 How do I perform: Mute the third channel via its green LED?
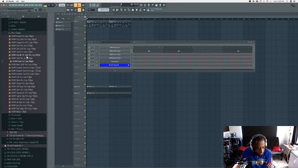point(89,55)
